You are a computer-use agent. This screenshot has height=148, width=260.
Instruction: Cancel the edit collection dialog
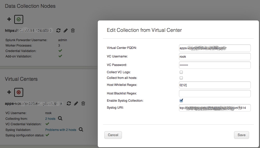tap(113, 135)
